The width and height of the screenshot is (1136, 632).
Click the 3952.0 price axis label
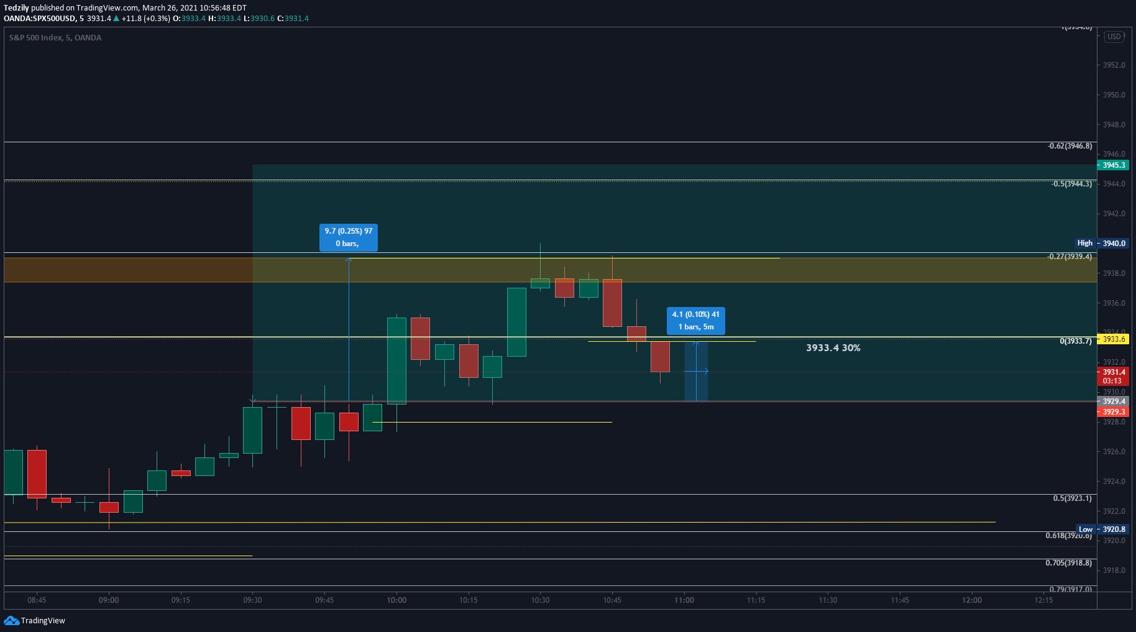point(1114,65)
